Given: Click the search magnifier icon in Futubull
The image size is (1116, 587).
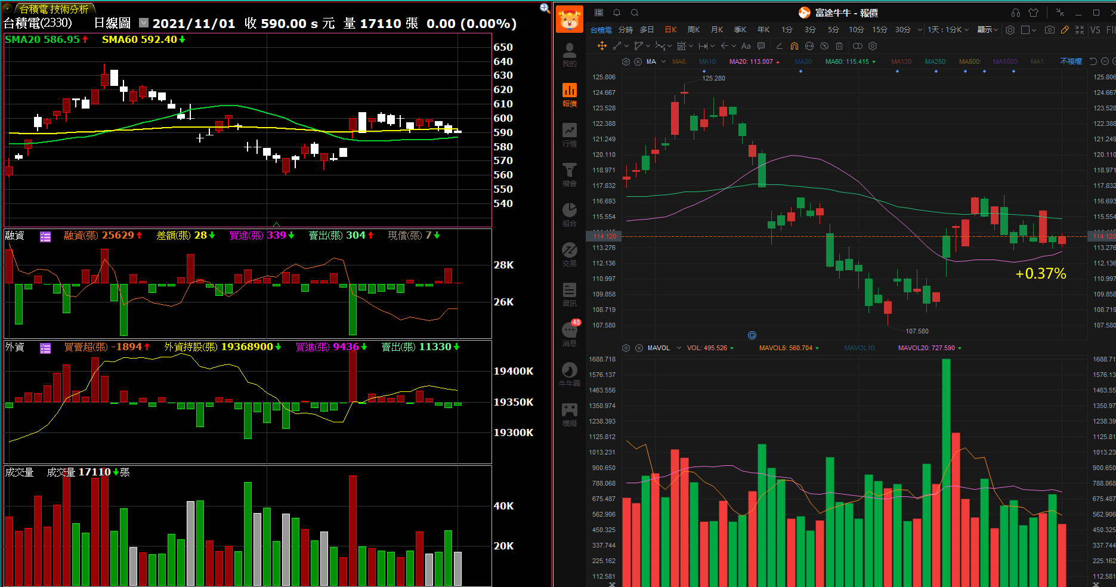Looking at the screenshot, I should (635, 13).
